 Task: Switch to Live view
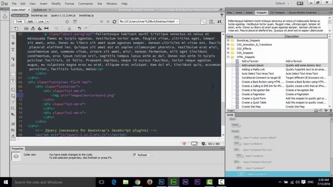pyautogui.click(x=41, y=22)
